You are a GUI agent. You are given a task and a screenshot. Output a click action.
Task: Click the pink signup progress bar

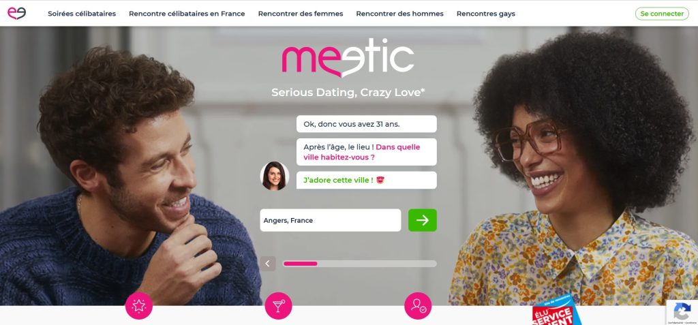(360, 264)
